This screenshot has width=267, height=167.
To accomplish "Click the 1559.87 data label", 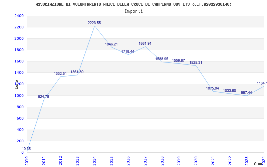I will tap(178, 60).
